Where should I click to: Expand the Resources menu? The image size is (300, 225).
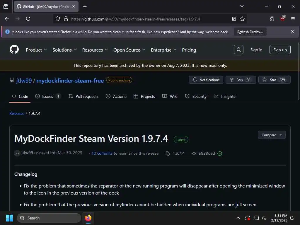[x=95, y=50]
